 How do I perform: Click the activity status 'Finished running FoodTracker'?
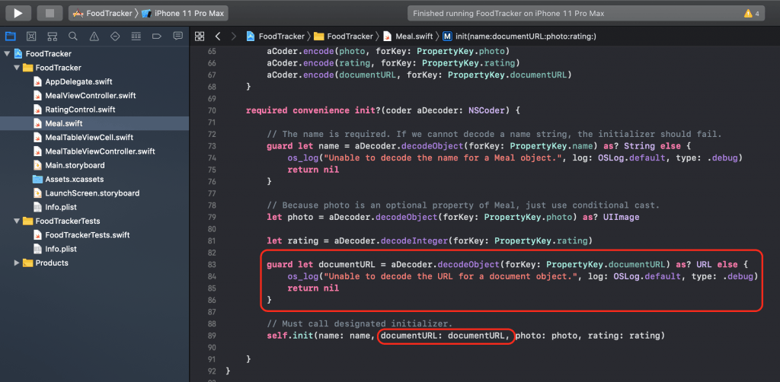click(508, 14)
